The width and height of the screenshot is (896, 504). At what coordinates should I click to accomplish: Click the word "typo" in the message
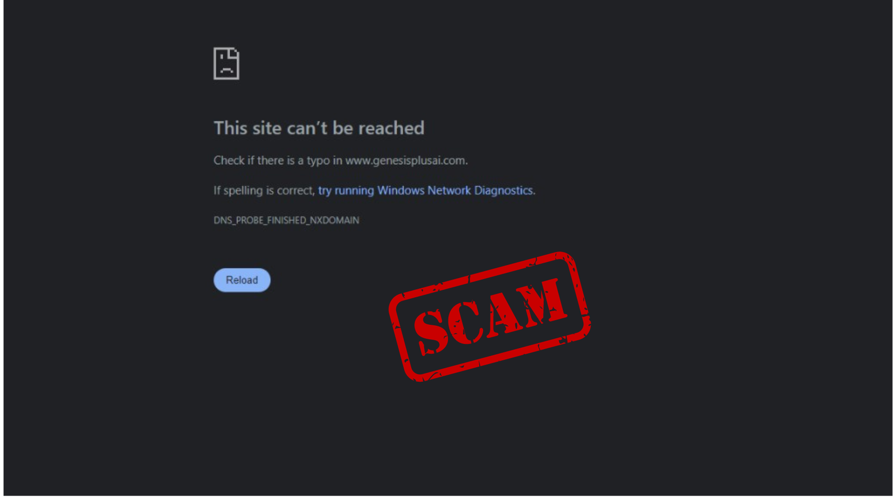click(318, 161)
